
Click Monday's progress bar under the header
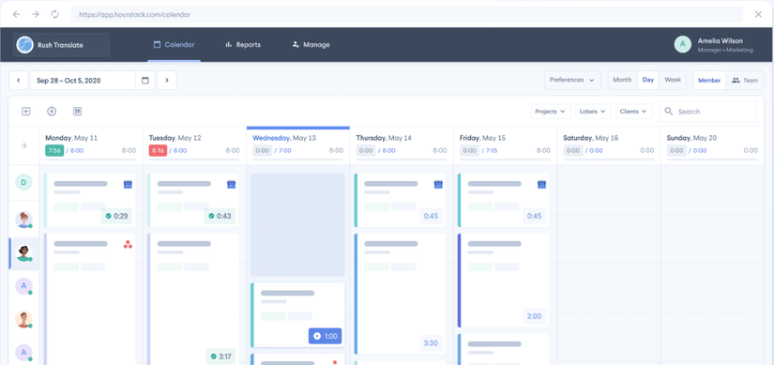click(90, 160)
